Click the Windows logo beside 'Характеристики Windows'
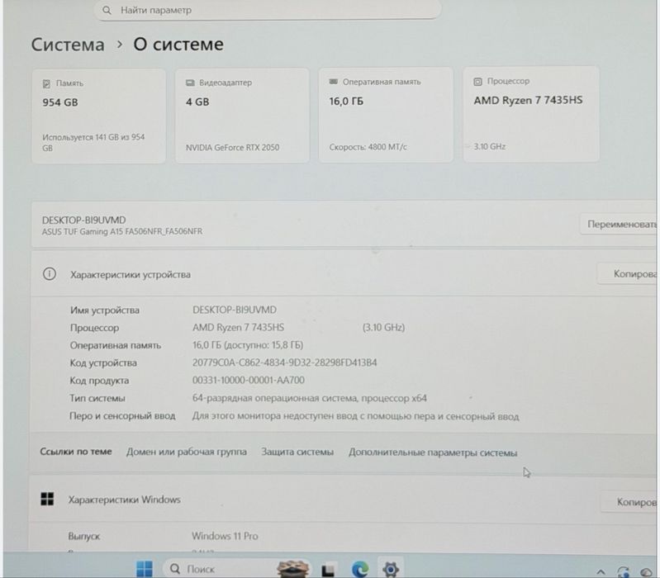 point(47,499)
